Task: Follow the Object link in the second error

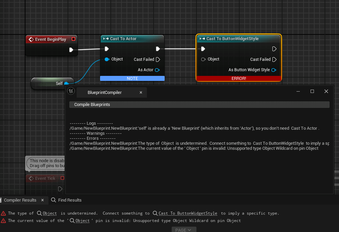Action: click(x=82, y=221)
